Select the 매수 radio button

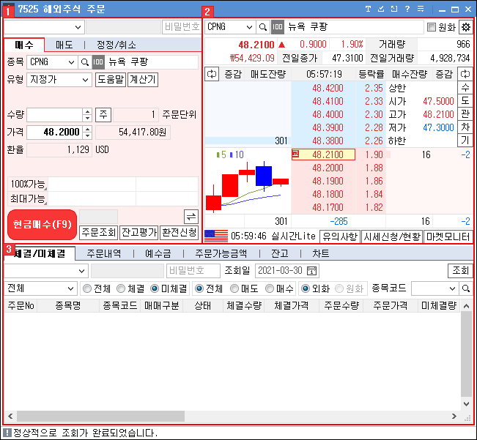[270, 288]
